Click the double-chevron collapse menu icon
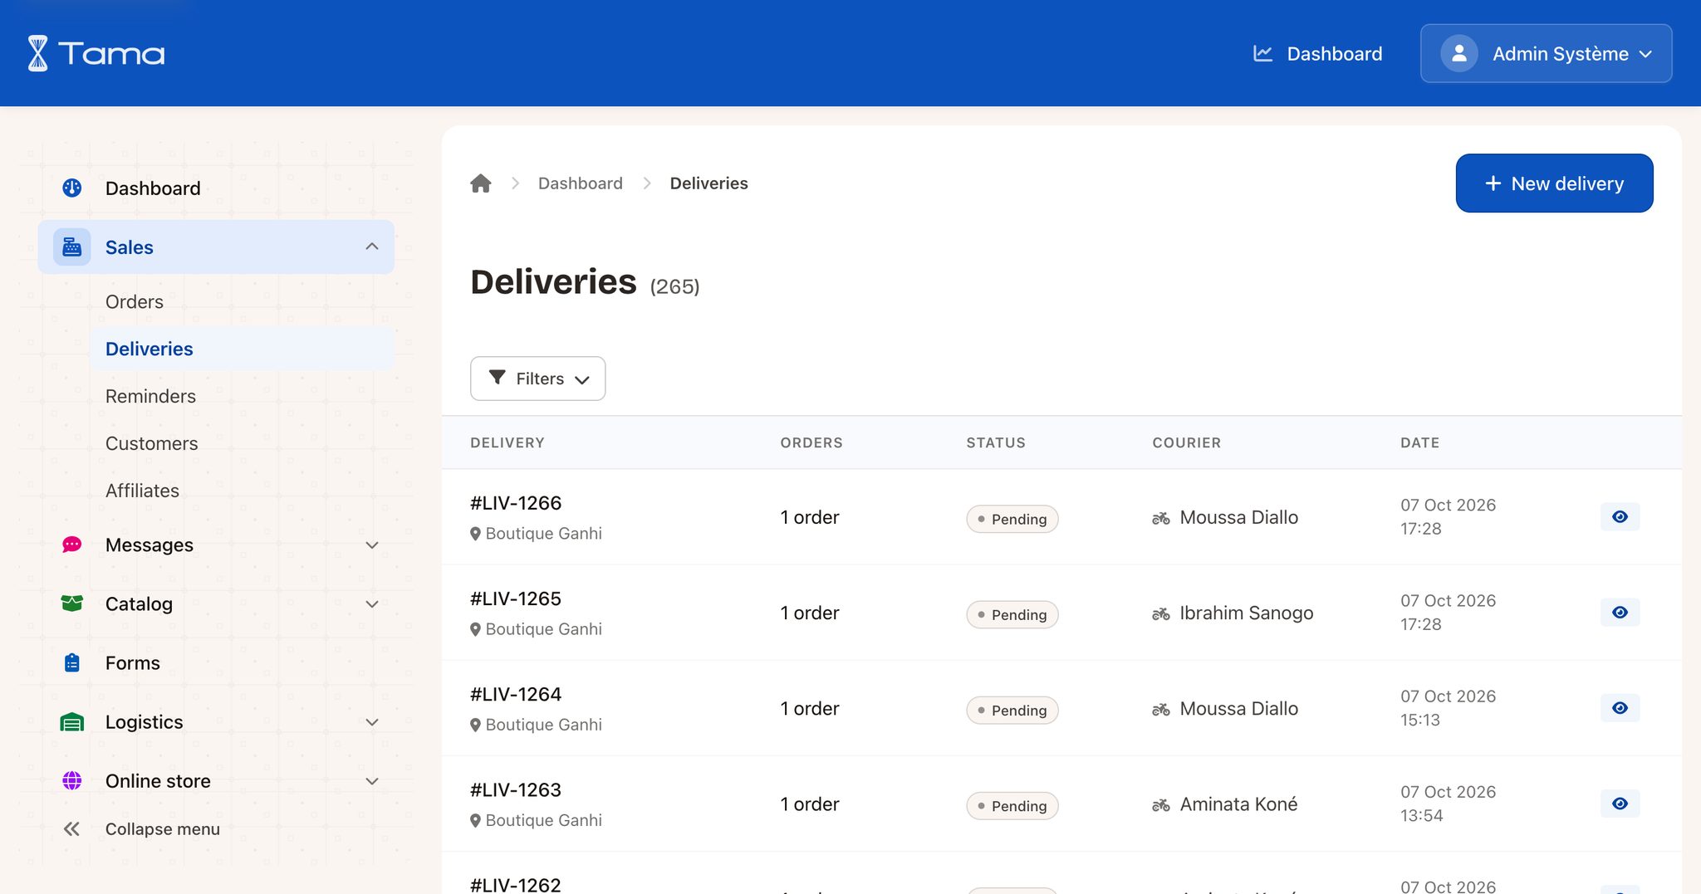 pos(72,828)
